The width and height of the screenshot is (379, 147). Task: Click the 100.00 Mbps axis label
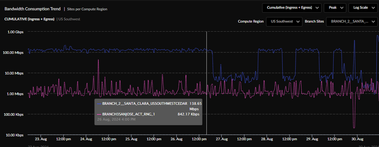(x=14, y=53)
